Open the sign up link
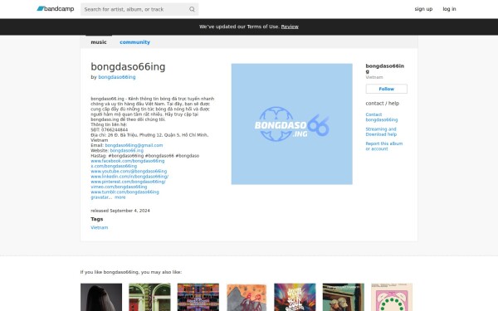This screenshot has width=498, height=311. coord(423,9)
